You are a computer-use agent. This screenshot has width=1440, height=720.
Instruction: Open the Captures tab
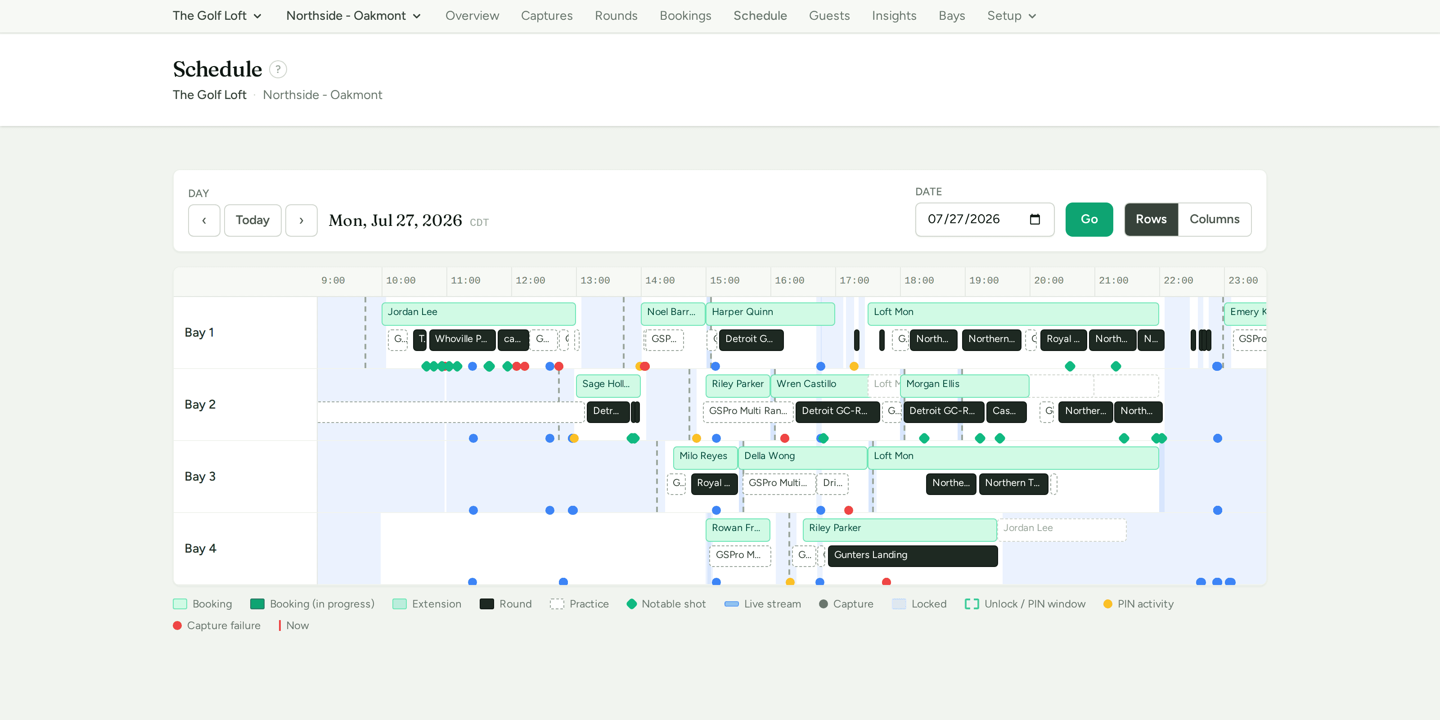pos(547,16)
